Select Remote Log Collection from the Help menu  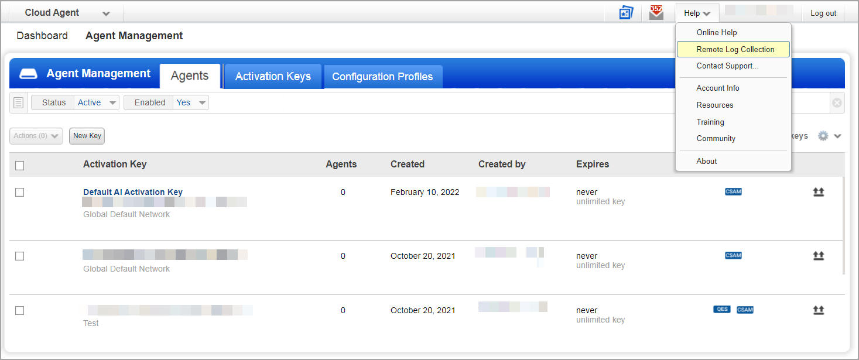coord(733,49)
